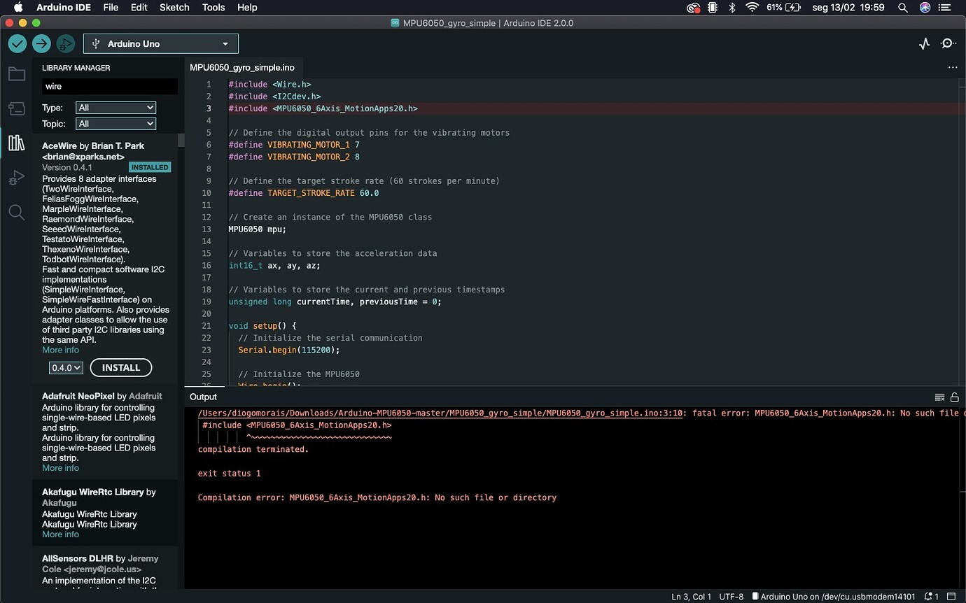Start debugging with the Debug toolbar icon
Image resolution: width=966 pixels, height=603 pixels.
click(65, 44)
